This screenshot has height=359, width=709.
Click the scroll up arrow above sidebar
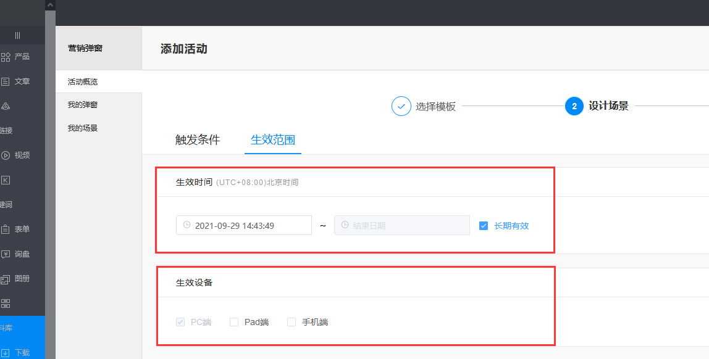[x=50, y=5]
